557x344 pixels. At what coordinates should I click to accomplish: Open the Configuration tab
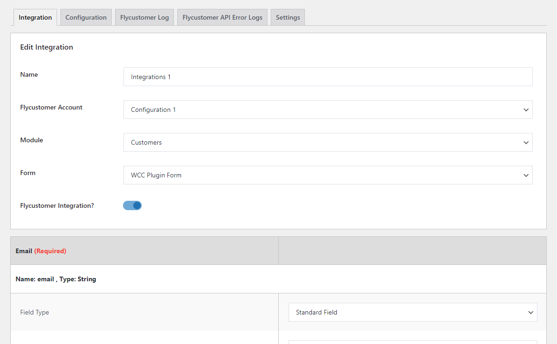pyautogui.click(x=86, y=17)
